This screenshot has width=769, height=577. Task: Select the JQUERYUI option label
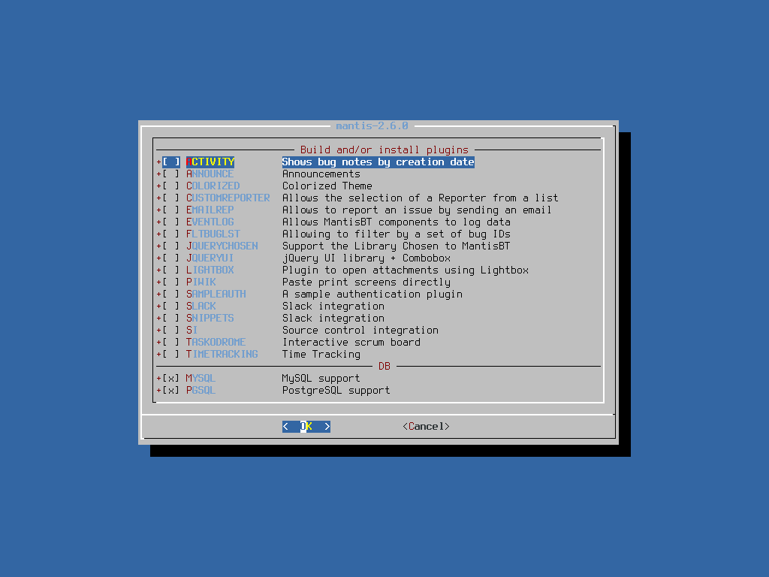click(210, 258)
